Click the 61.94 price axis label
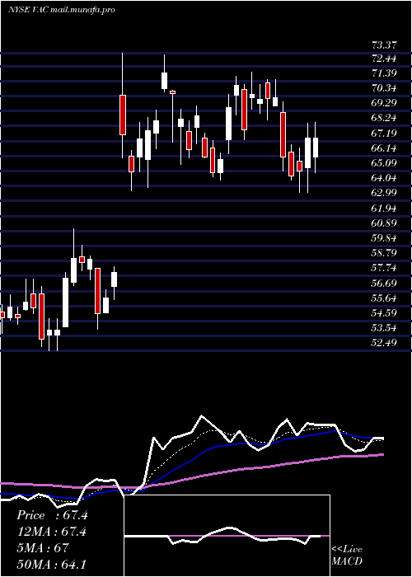Viewport: 412px width, 577px height. click(385, 209)
